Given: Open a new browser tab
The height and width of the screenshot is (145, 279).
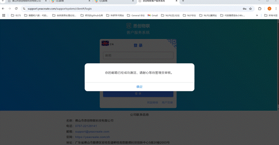Looking at the screenshot, I should [x=183, y=1].
